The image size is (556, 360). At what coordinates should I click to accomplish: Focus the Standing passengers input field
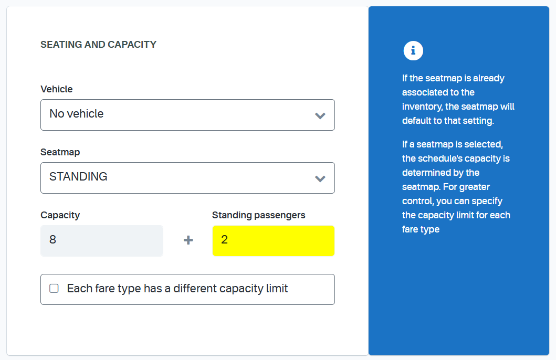274,240
